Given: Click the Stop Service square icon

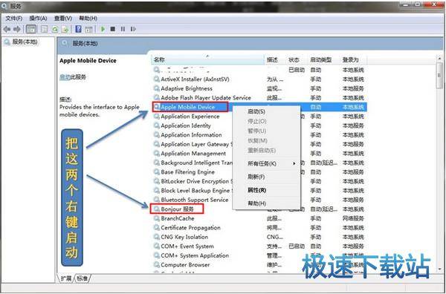Looking at the screenshot, I should point(113,29).
